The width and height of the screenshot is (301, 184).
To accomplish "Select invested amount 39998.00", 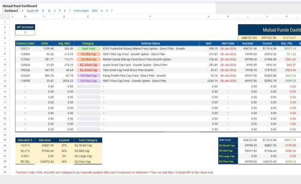I will [x=248, y=59].
